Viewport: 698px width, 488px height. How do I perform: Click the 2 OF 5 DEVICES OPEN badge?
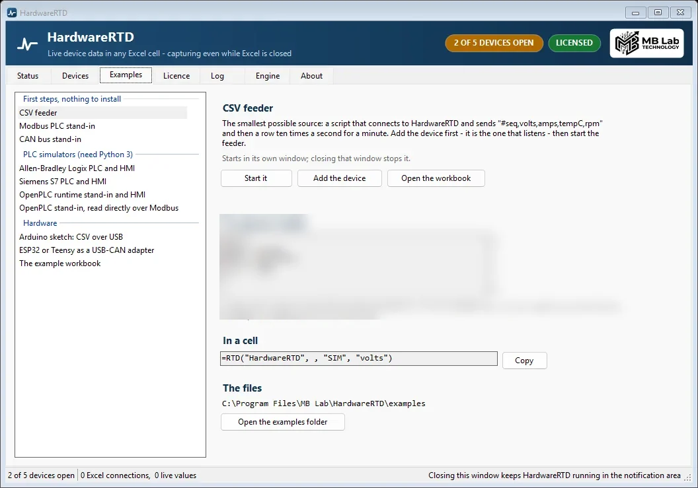(494, 43)
